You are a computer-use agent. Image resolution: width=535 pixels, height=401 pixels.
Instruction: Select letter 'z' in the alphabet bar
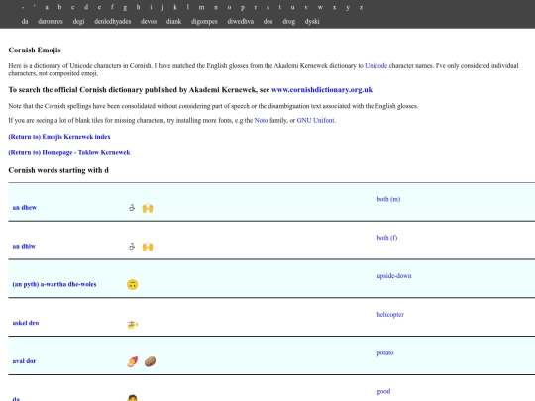361,7
